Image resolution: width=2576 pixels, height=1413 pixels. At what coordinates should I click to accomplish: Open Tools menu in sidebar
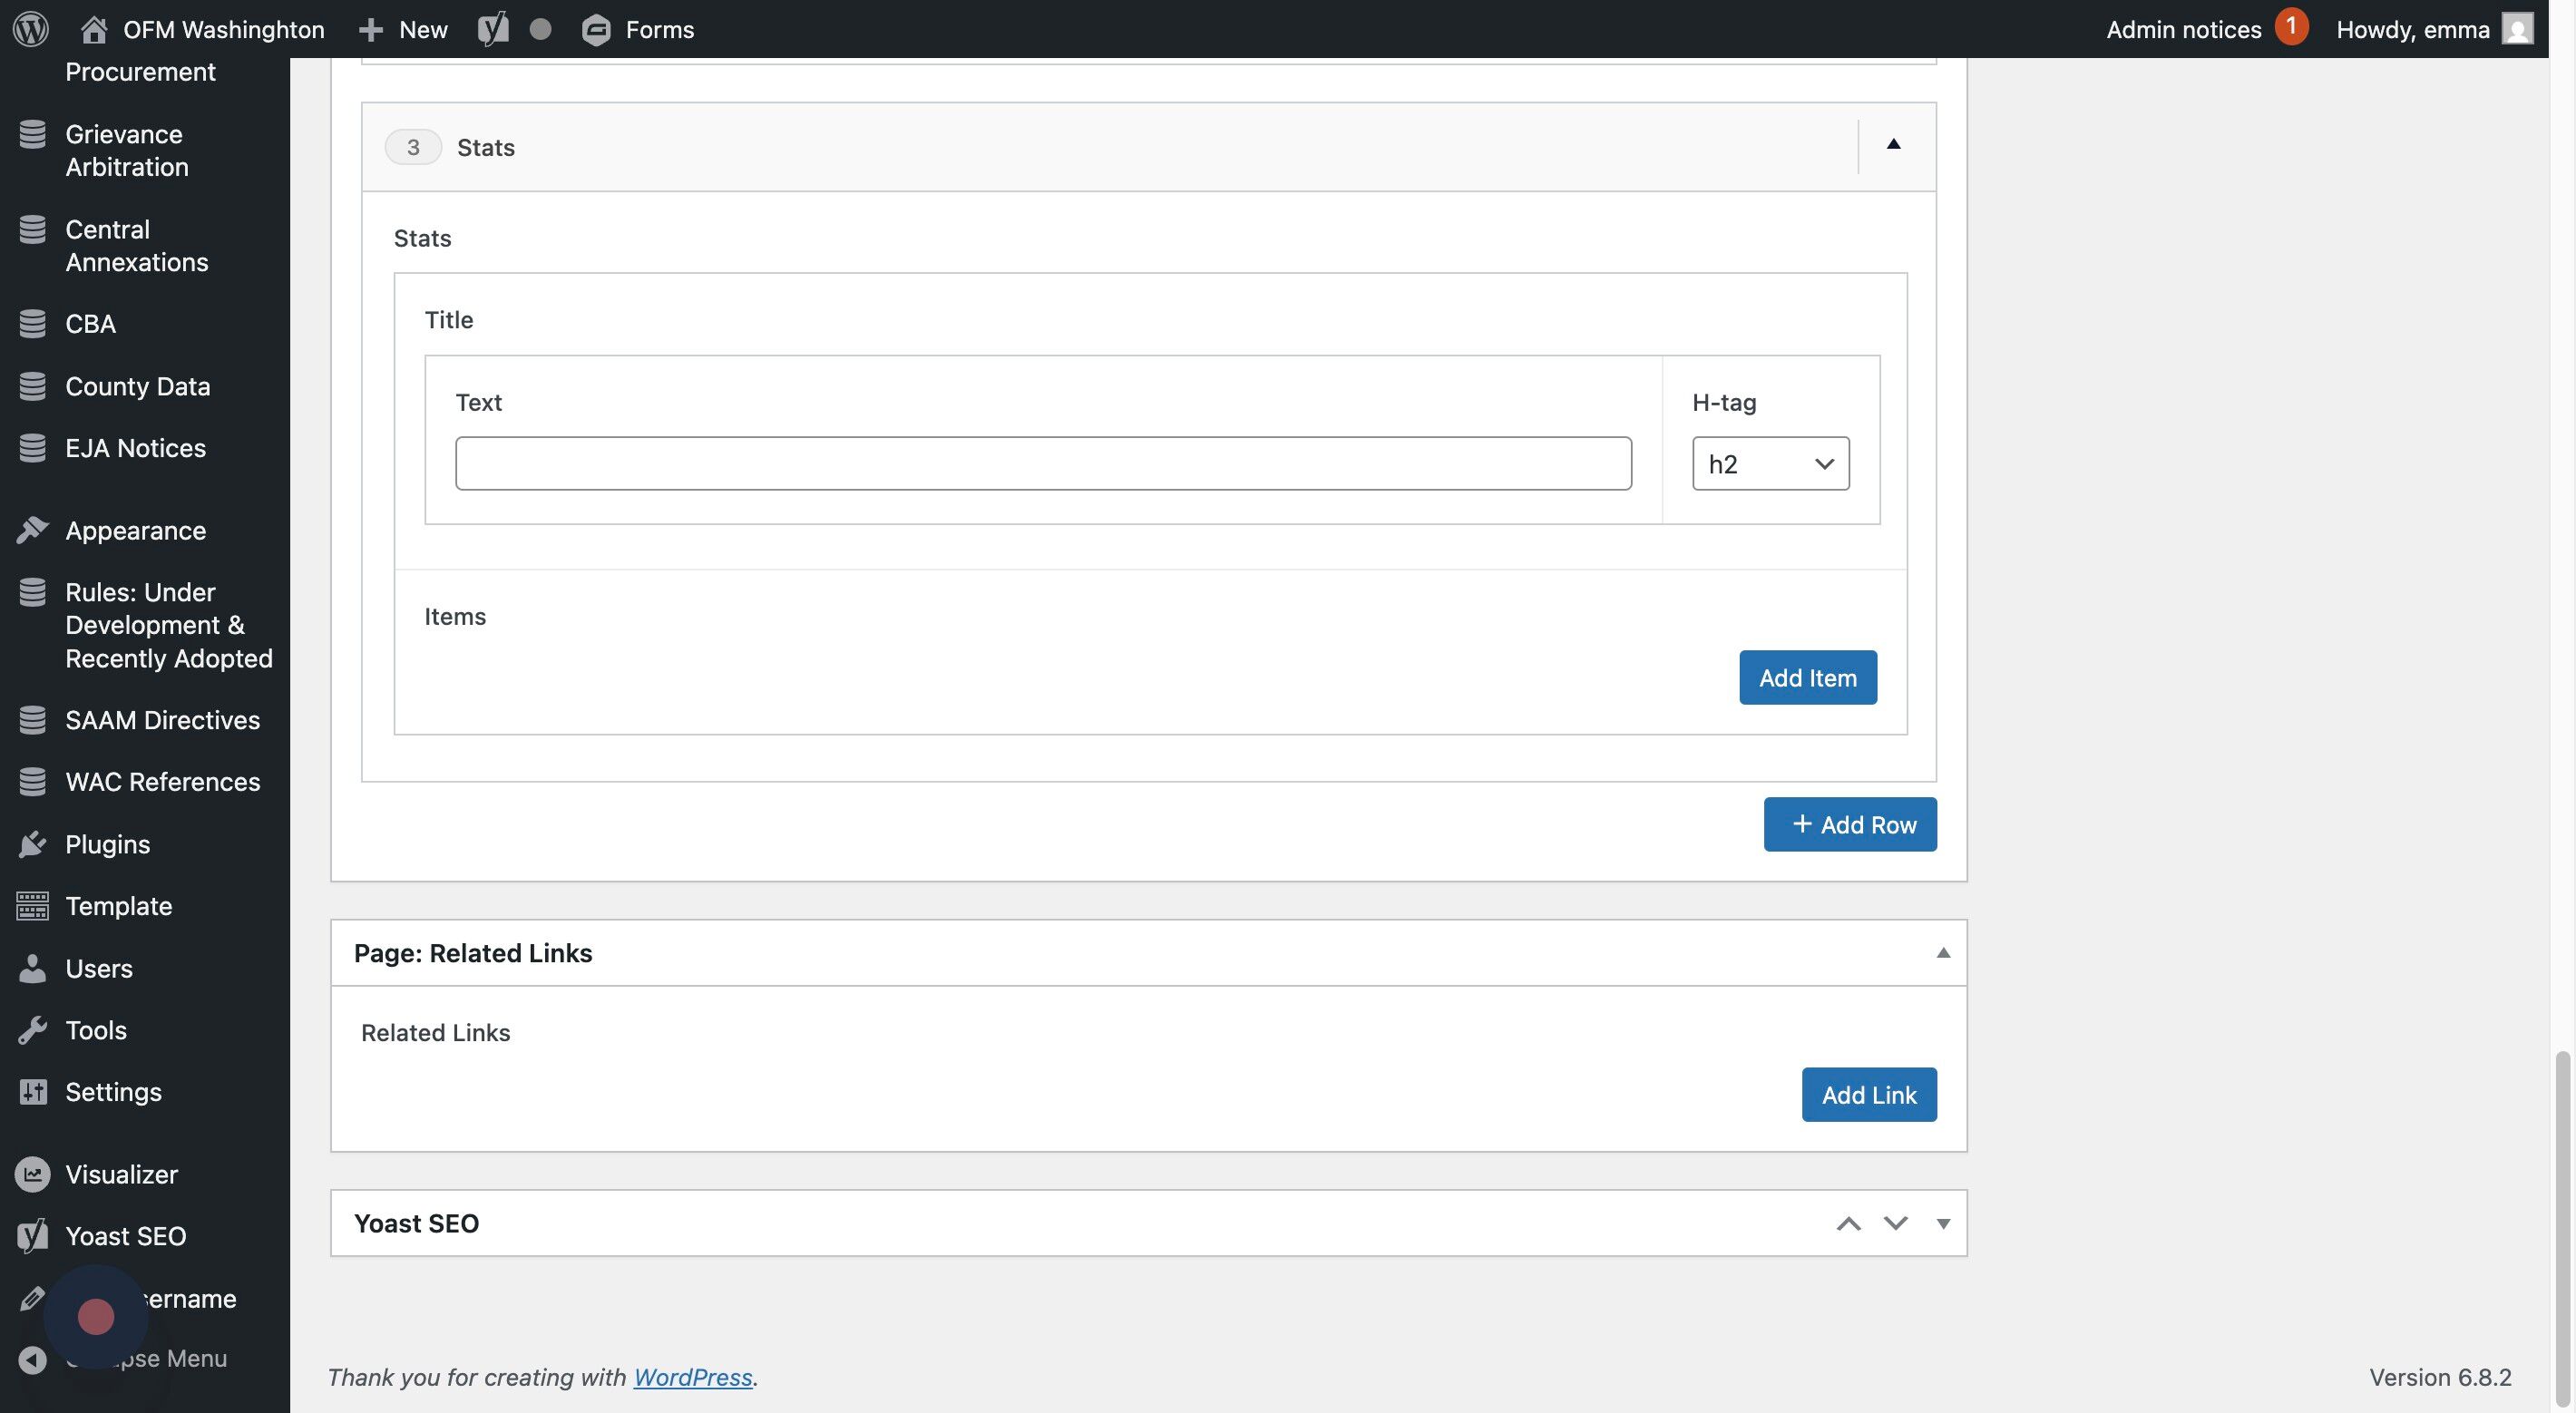click(x=95, y=1030)
